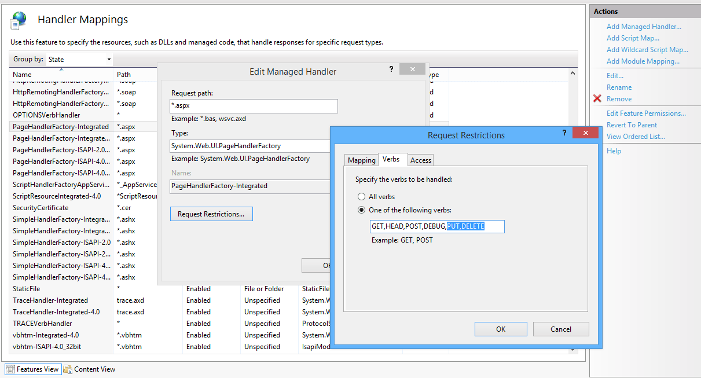Switch to Content View tab
The image size is (701, 378).
click(x=90, y=369)
